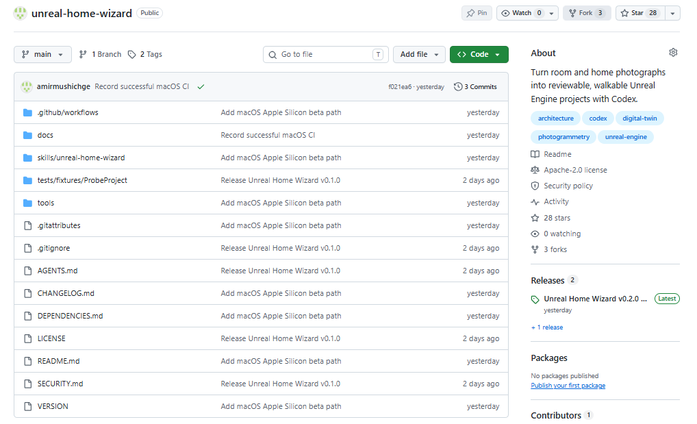
Task: Expand the Watch options dropdown
Action: [551, 13]
